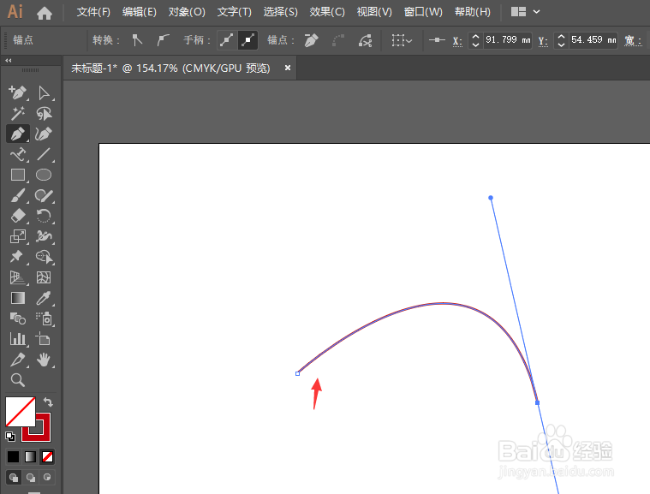Select the Rotate tool
650x494 pixels.
coord(44,216)
